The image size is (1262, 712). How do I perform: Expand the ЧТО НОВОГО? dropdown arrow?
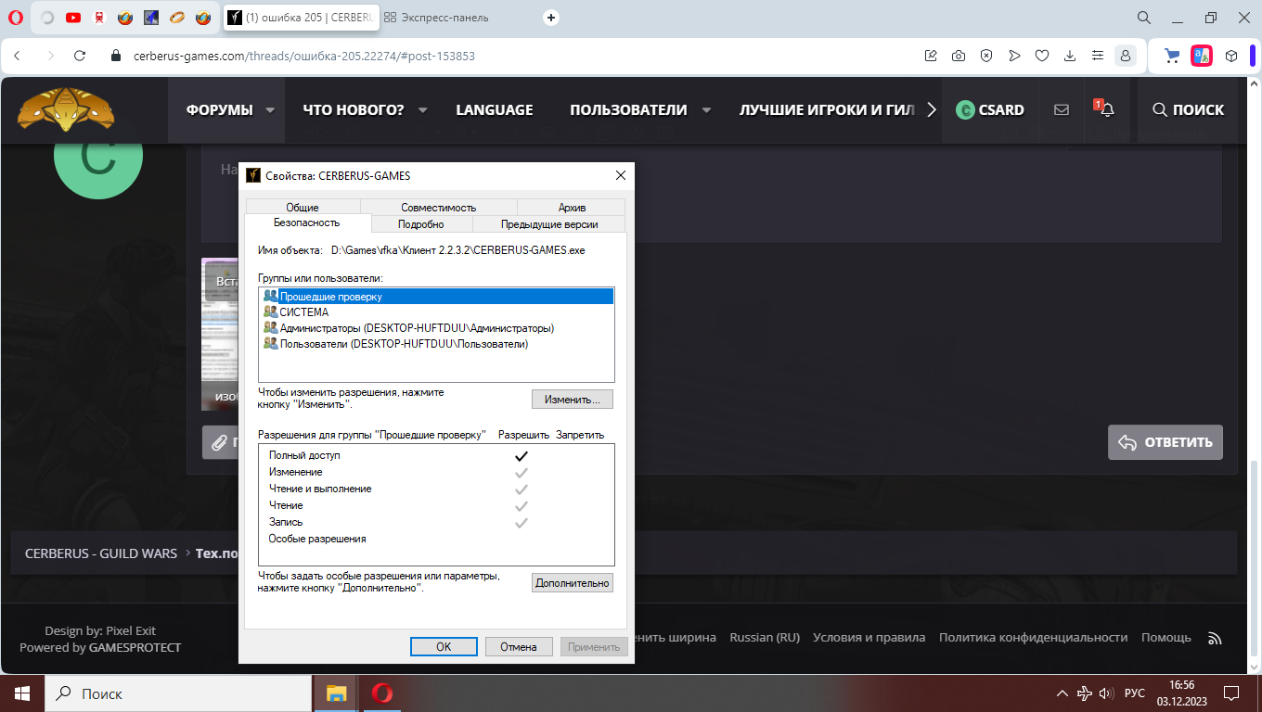423,109
